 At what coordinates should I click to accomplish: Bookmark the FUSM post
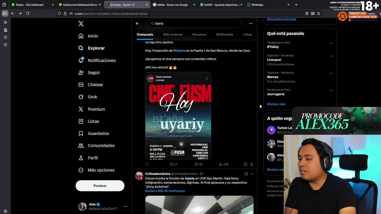[245, 164]
